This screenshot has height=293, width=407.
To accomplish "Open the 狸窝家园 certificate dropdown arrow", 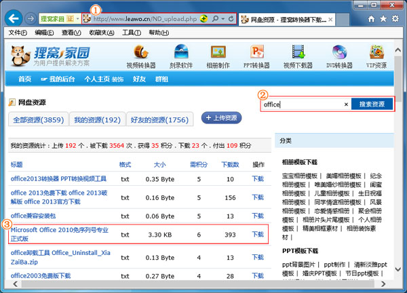I will coord(77,19).
